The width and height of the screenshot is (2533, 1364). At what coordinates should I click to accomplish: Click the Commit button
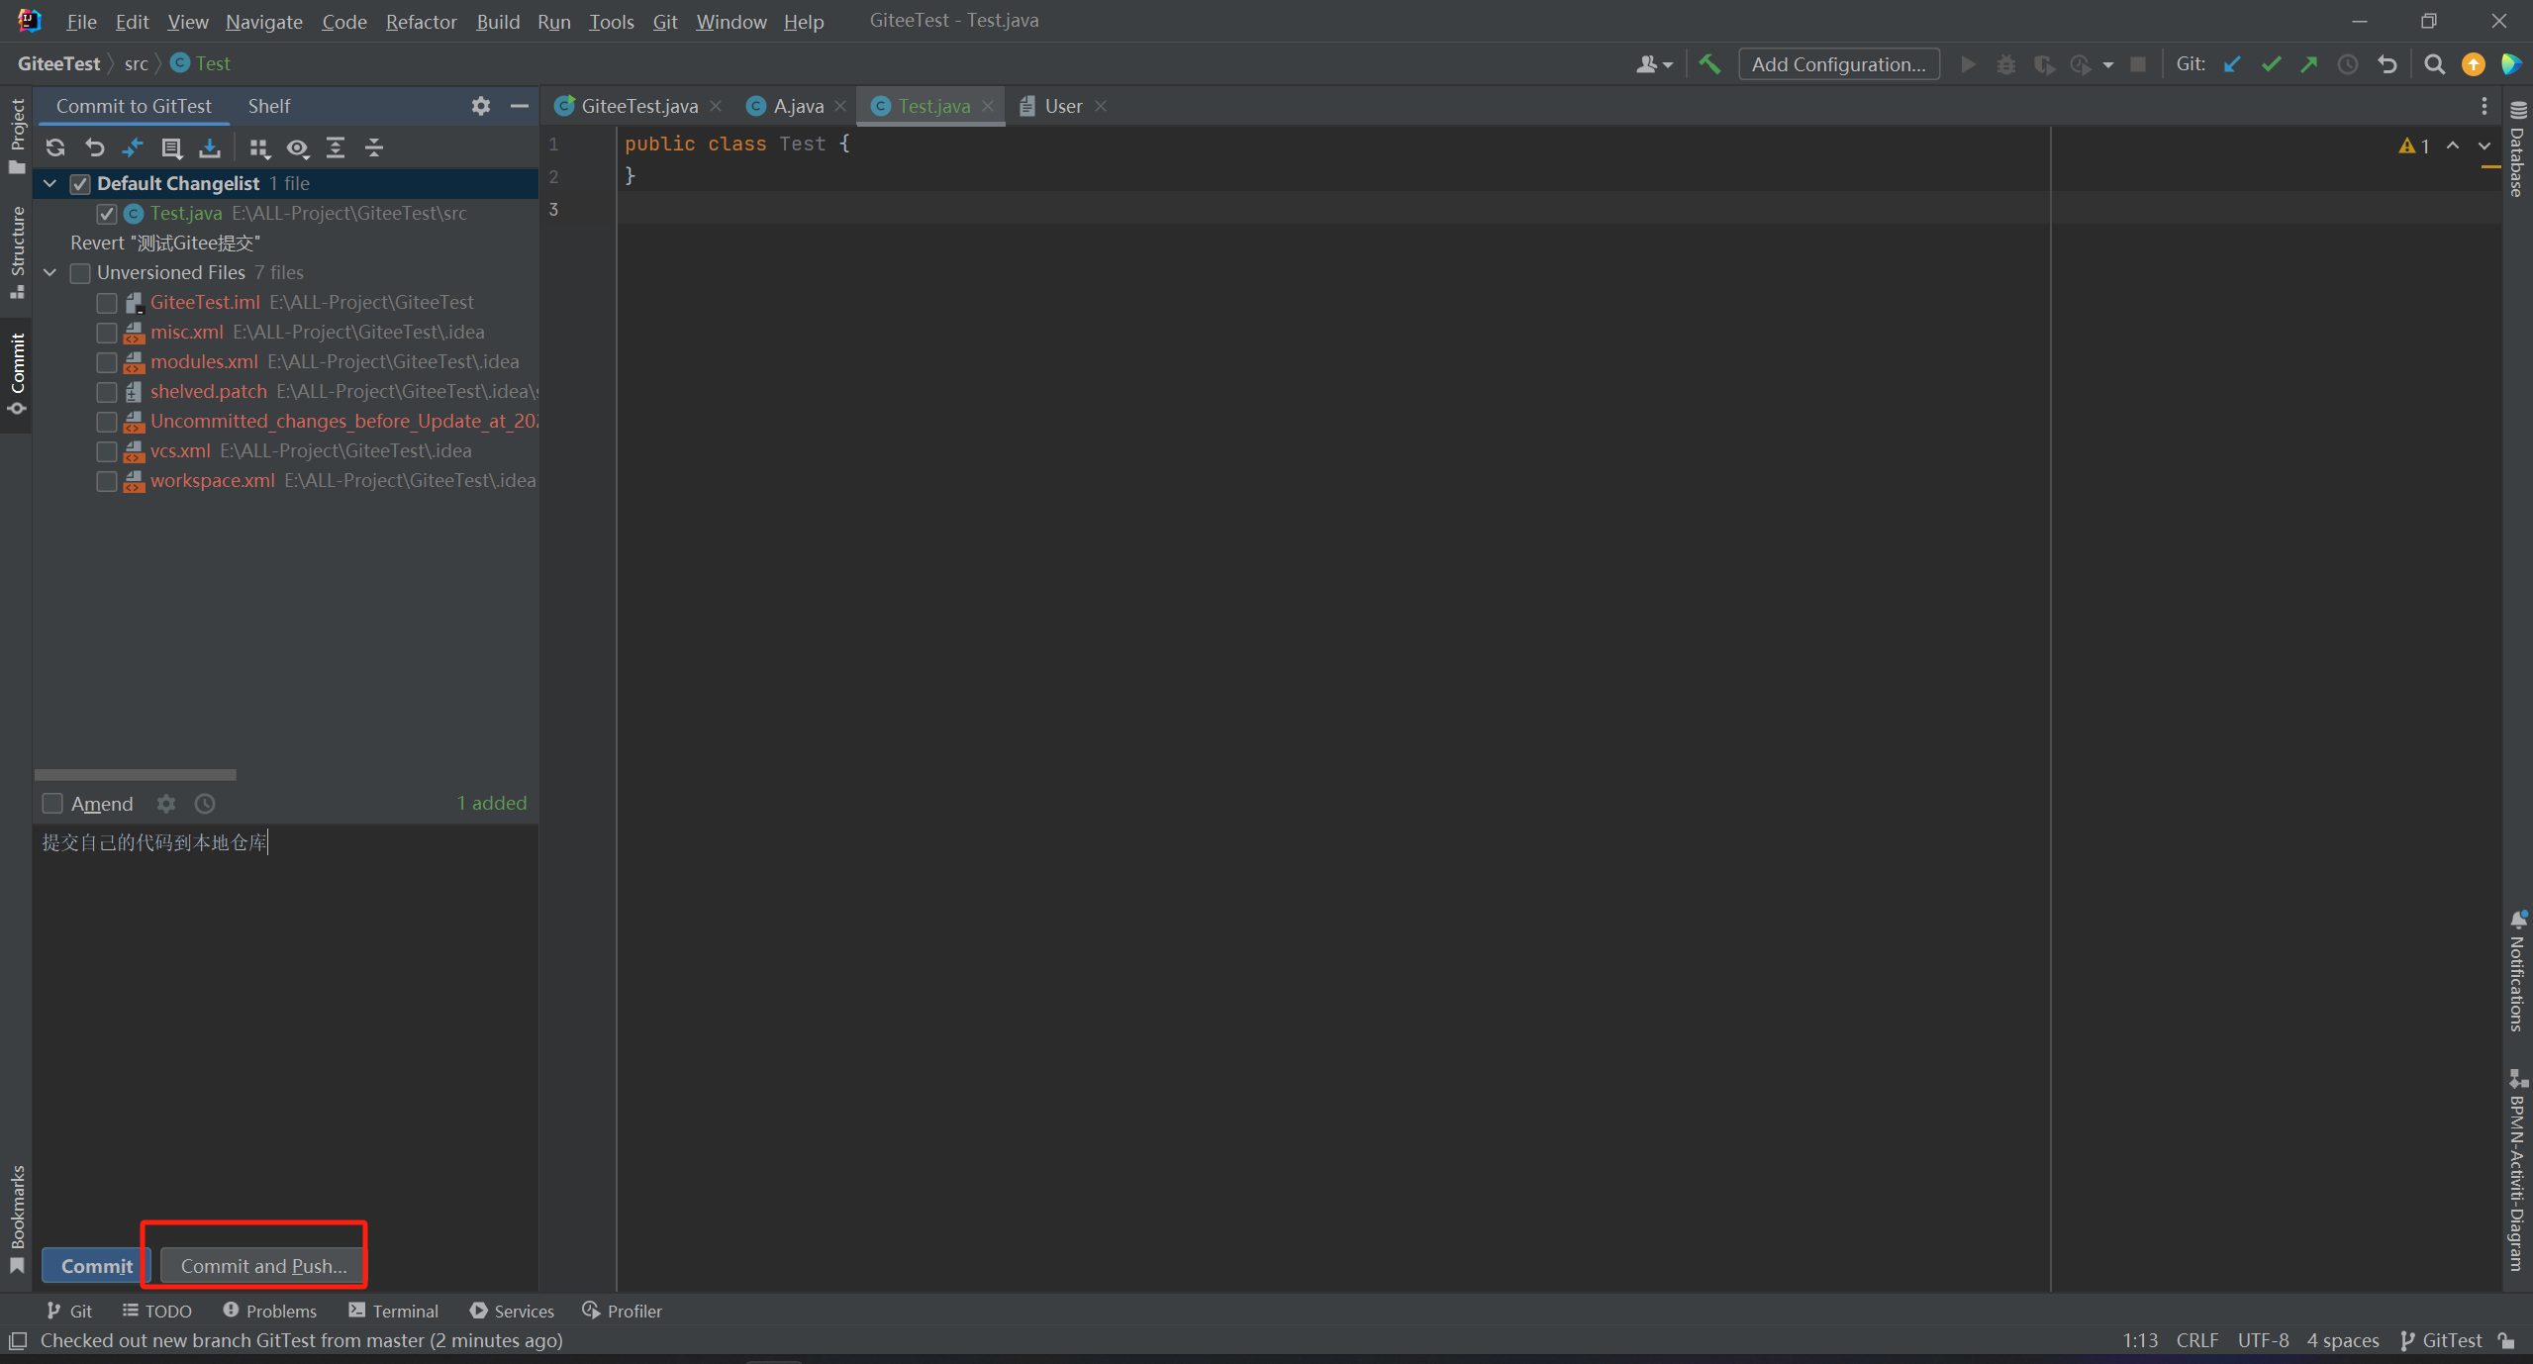point(96,1266)
